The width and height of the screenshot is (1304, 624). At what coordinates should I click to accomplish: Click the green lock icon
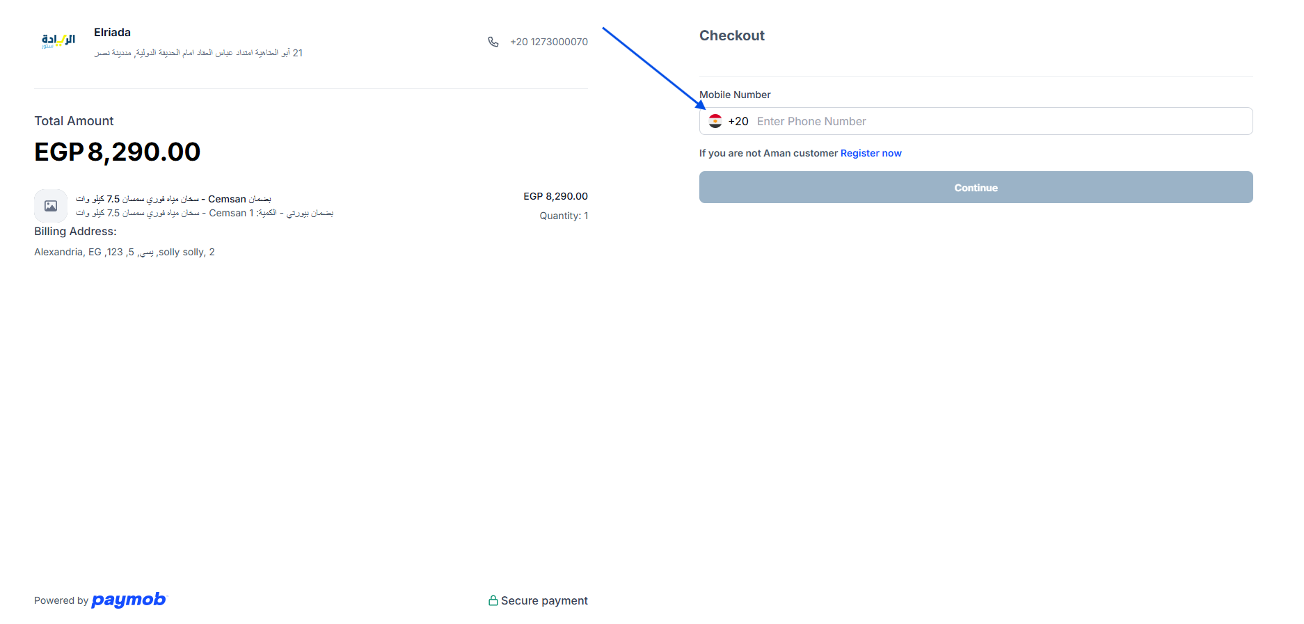(x=493, y=600)
